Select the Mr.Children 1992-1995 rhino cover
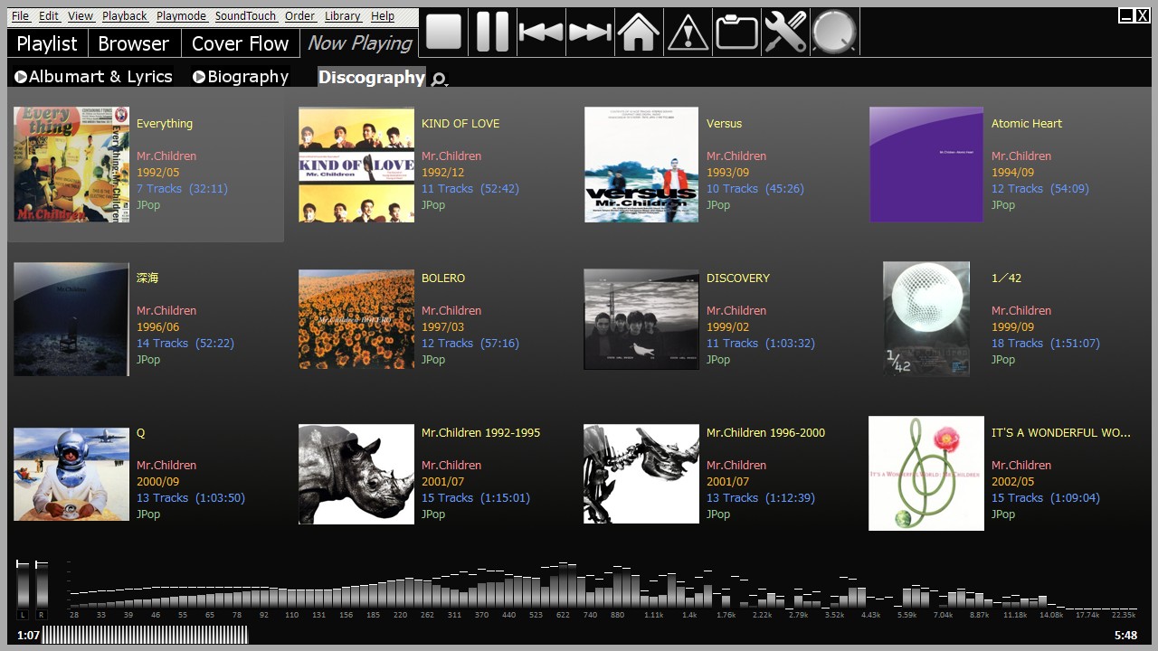Image resolution: width=1158 pixels, height=651 pixels. [356, 474]
